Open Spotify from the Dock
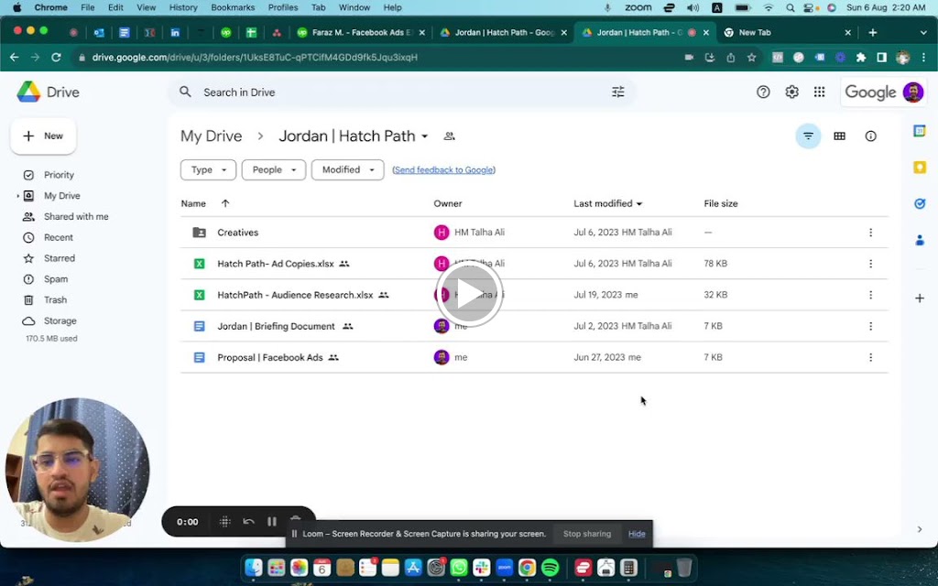938x586 pixels. [x=550, y=568]
